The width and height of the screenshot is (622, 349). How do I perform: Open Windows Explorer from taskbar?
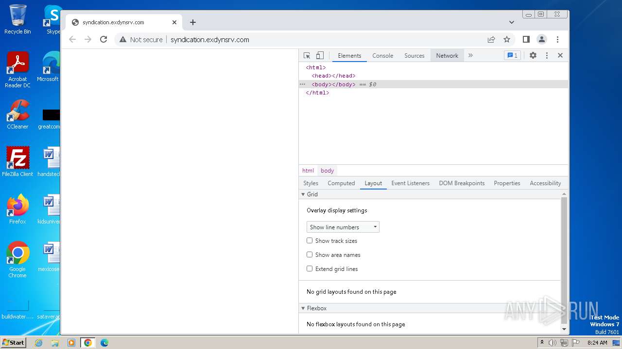(55, 343)
